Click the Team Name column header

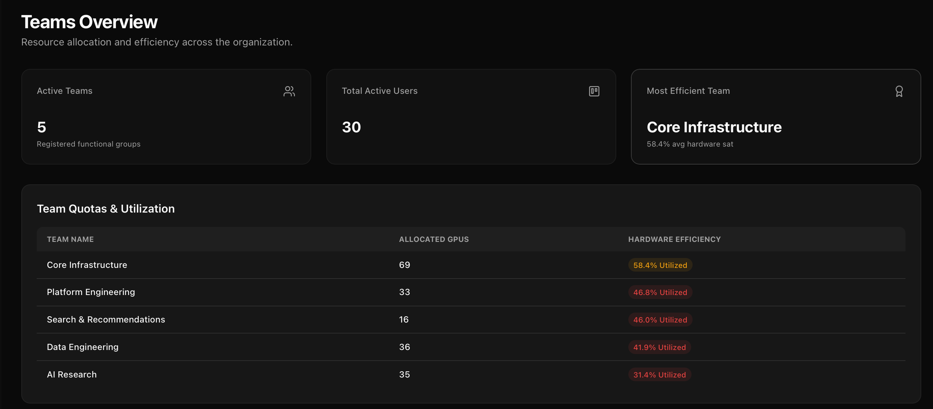[70, 239]
